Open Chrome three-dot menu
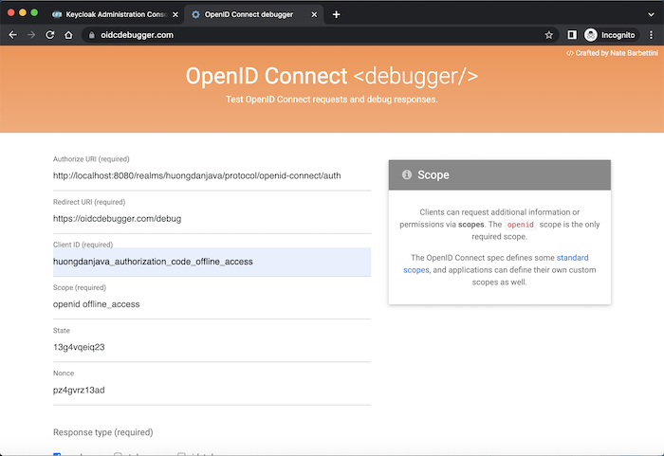Screen dimensions: 664x456 tap(652, 35)
